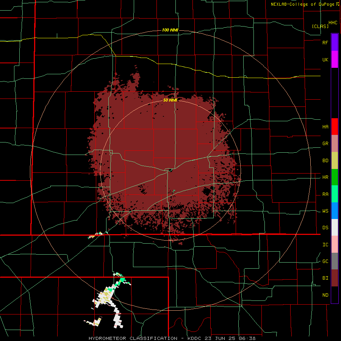
Task: Select the GC legend label
Action: tap(325, 261)
